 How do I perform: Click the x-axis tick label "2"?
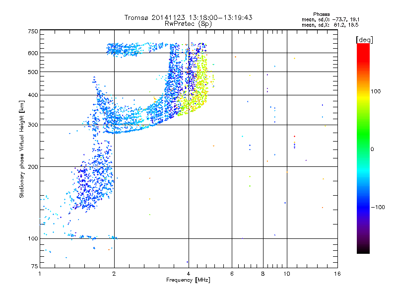pos(114,274)
